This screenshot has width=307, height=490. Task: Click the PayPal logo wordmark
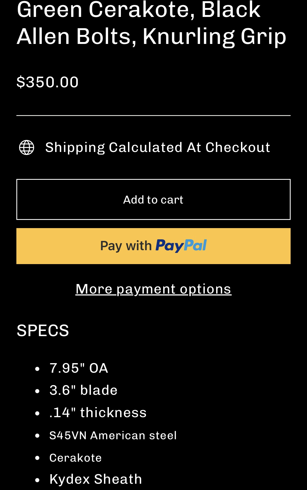coord(181,246)
